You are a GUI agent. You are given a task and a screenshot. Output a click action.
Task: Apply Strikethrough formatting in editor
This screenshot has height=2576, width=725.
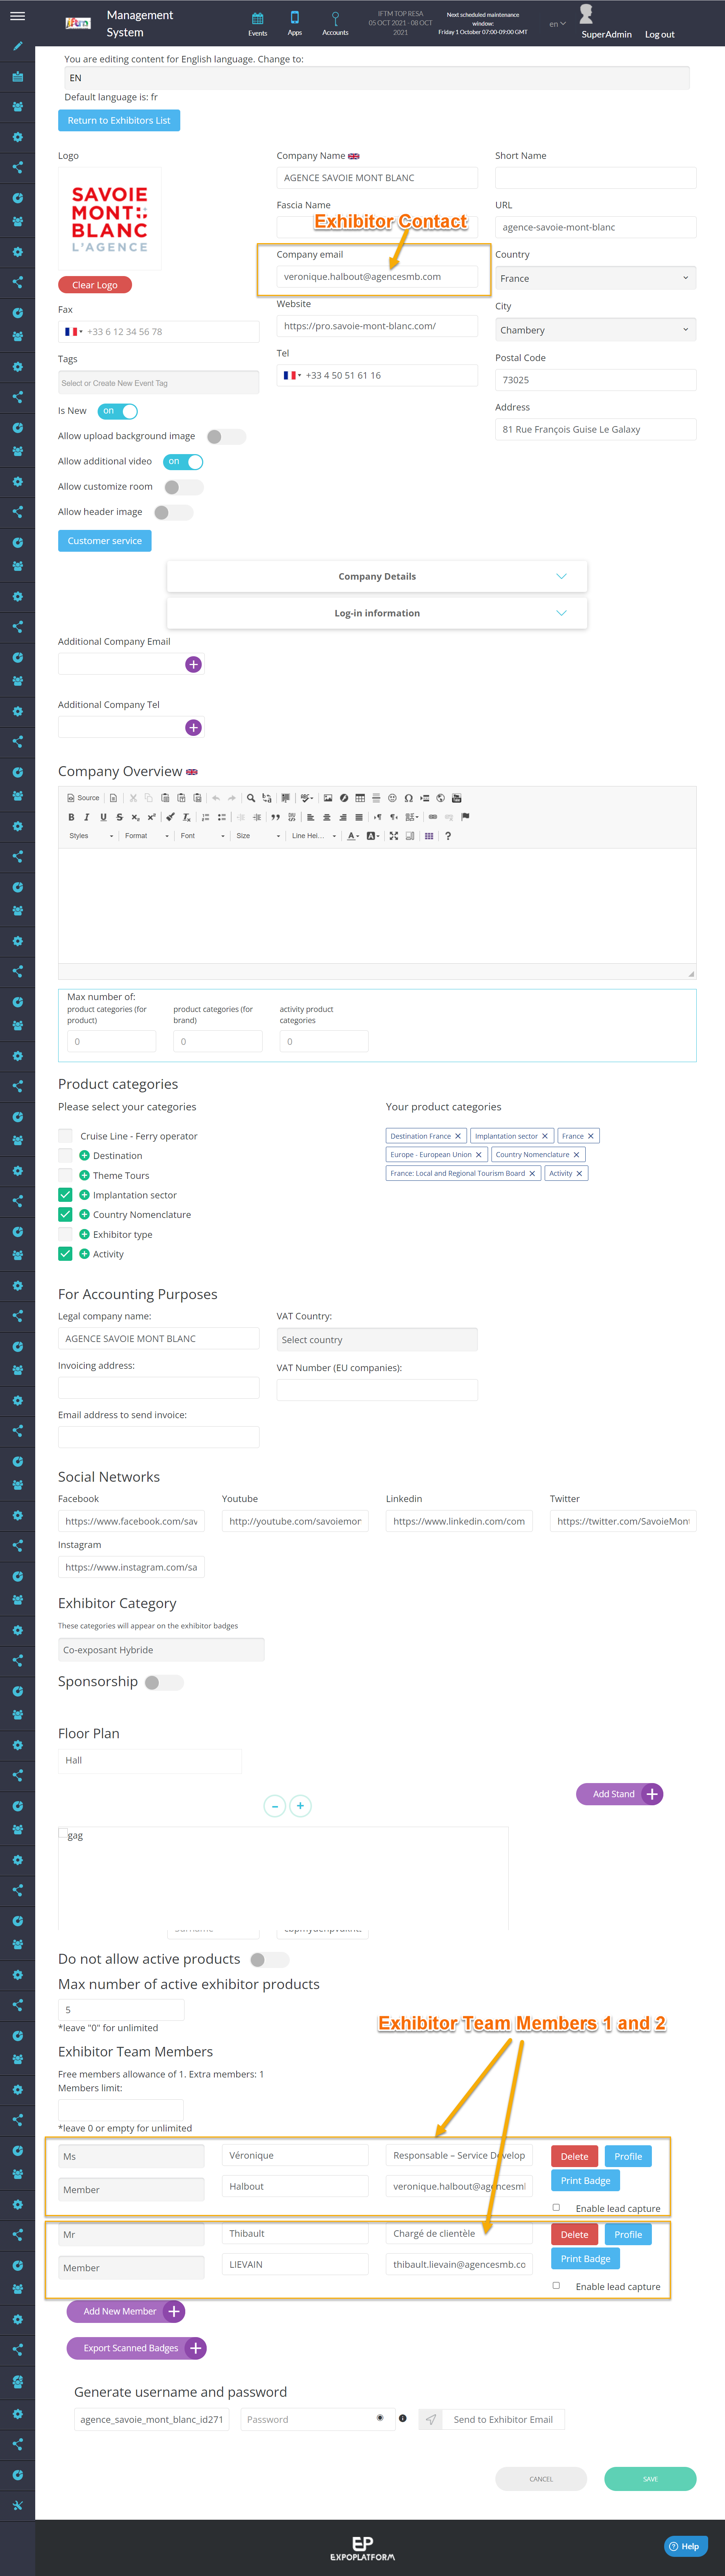[119, 817]
